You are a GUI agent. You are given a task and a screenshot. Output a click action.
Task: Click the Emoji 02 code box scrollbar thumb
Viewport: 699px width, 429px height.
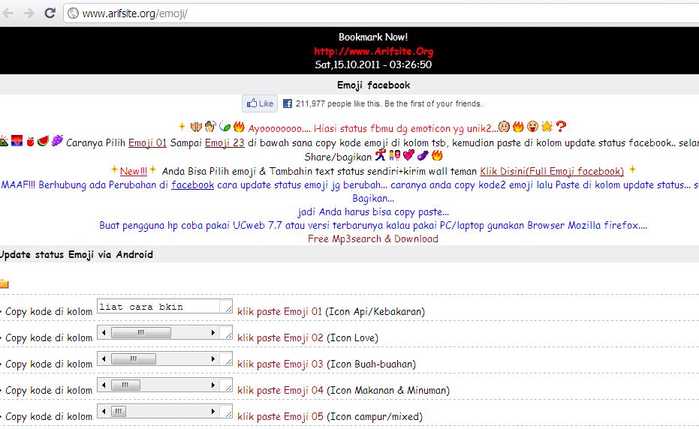tap(141, 333)
